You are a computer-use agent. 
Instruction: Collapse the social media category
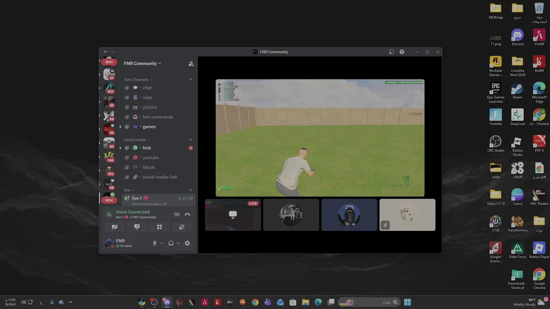[x=137, y=139]
